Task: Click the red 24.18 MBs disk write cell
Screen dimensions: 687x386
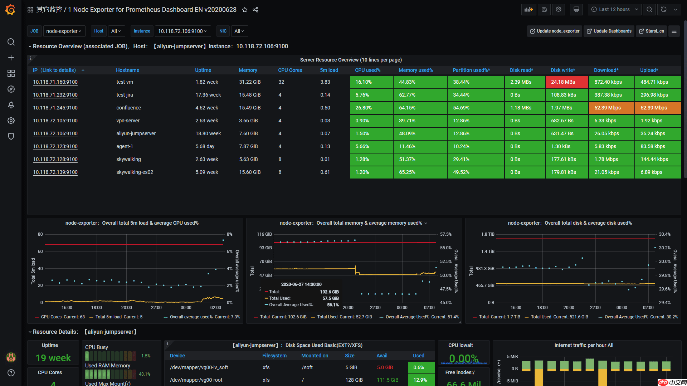Action: click(x=566, y=82)
